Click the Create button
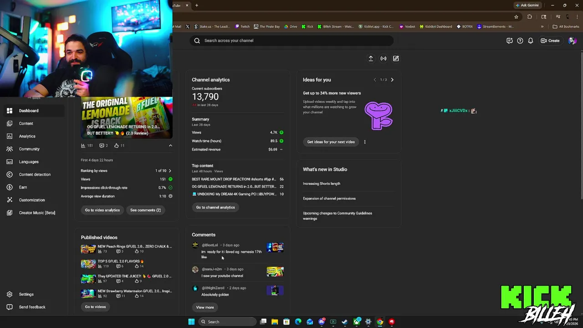 (550, 41)
